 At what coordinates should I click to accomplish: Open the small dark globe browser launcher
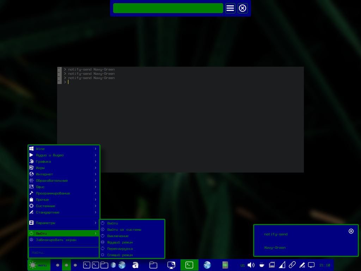click(113, 265)
